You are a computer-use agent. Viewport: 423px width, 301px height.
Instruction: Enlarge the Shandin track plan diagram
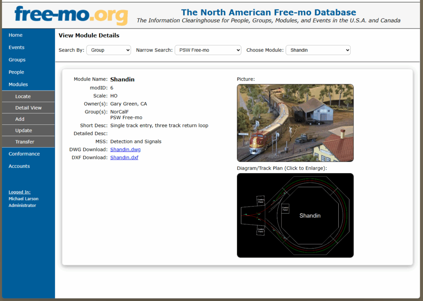tap(295, 215)
